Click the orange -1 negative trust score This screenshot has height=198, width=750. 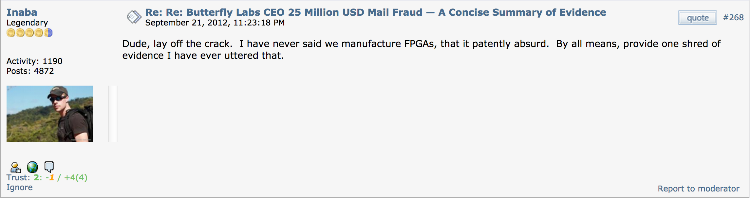pyautogui.click(x=50, y=178)
